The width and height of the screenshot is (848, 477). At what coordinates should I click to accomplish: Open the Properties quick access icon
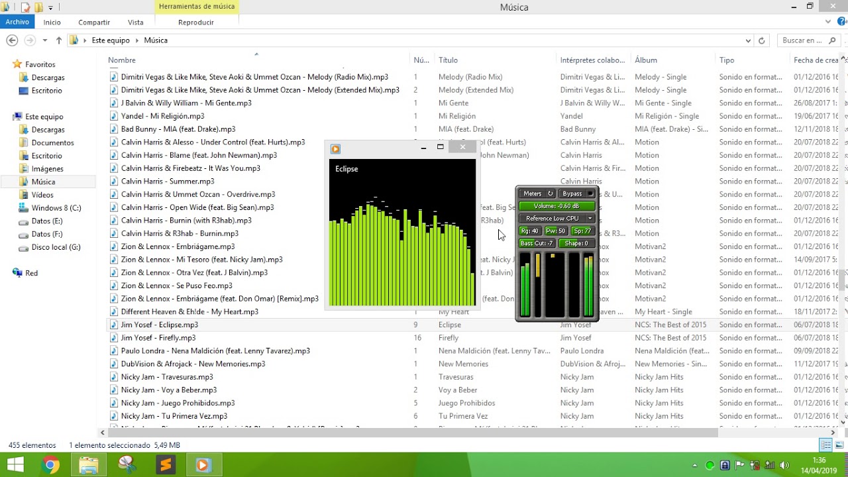tap(25, 7)
